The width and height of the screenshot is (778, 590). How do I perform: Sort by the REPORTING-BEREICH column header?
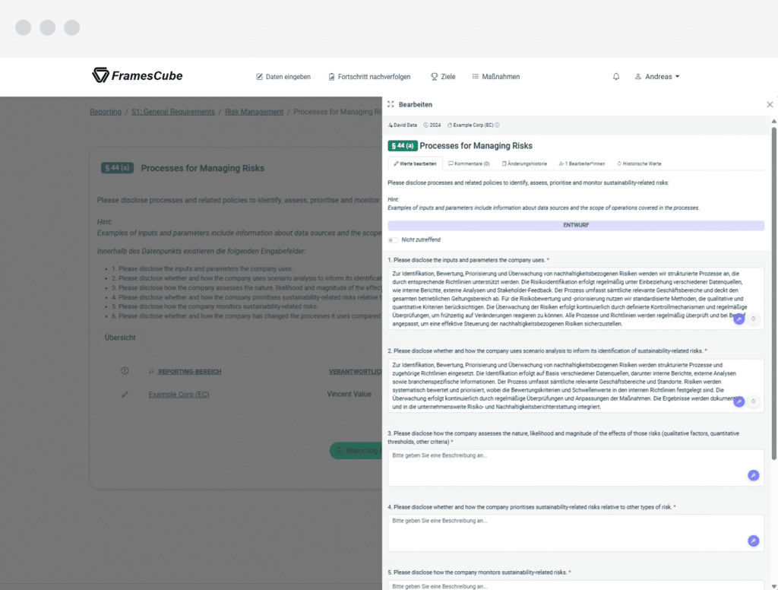[189, 372]
